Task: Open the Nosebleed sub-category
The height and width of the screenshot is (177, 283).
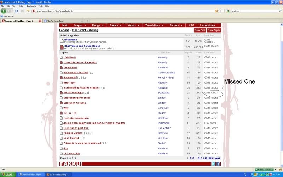Action: [70, 40]
